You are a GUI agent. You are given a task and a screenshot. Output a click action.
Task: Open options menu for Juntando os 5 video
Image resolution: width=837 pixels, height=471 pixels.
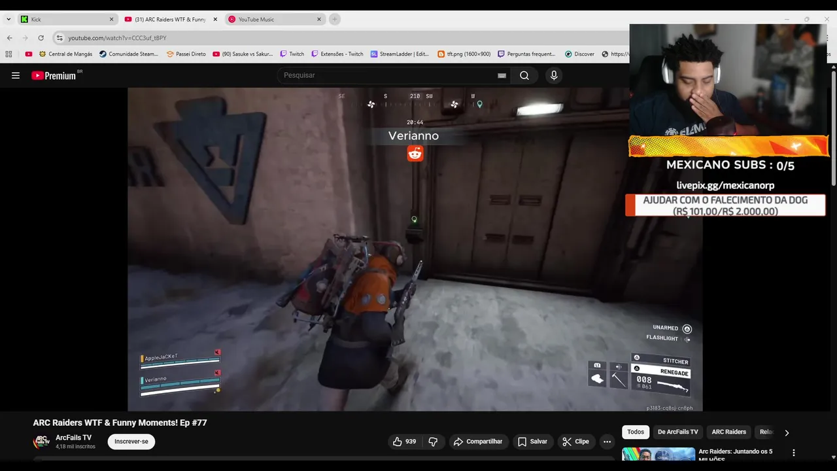794,453
